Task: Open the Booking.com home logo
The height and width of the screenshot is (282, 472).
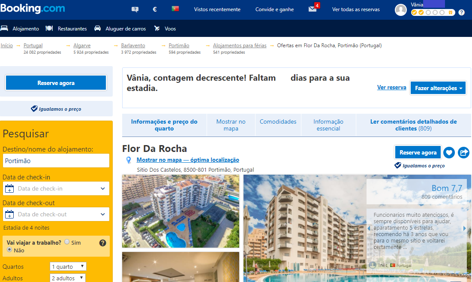Action: coord(33,8)
